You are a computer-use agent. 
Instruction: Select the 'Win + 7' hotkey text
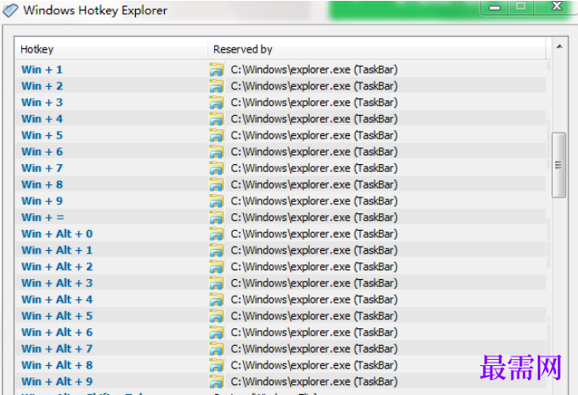[x=42, y=169]
